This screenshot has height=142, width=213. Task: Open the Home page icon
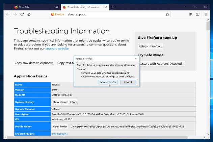(29, 14)
